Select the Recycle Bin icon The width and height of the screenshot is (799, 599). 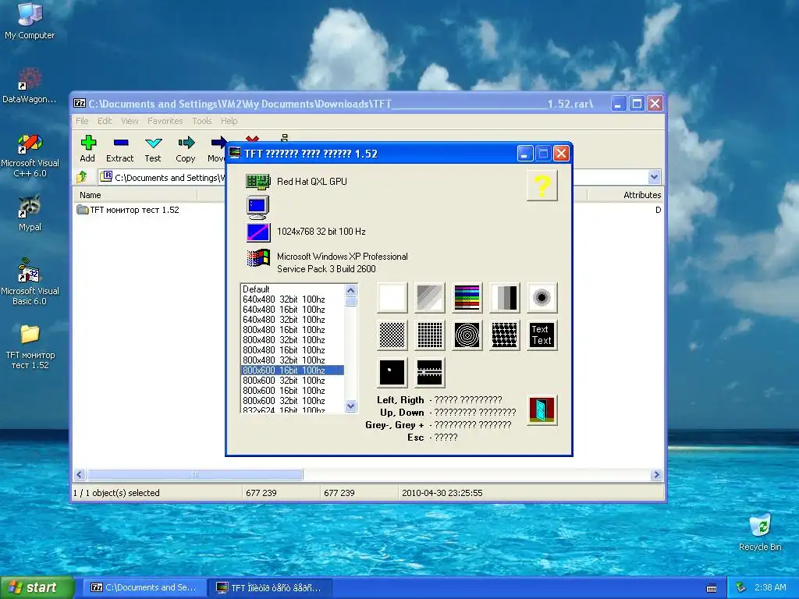[760, 533]
